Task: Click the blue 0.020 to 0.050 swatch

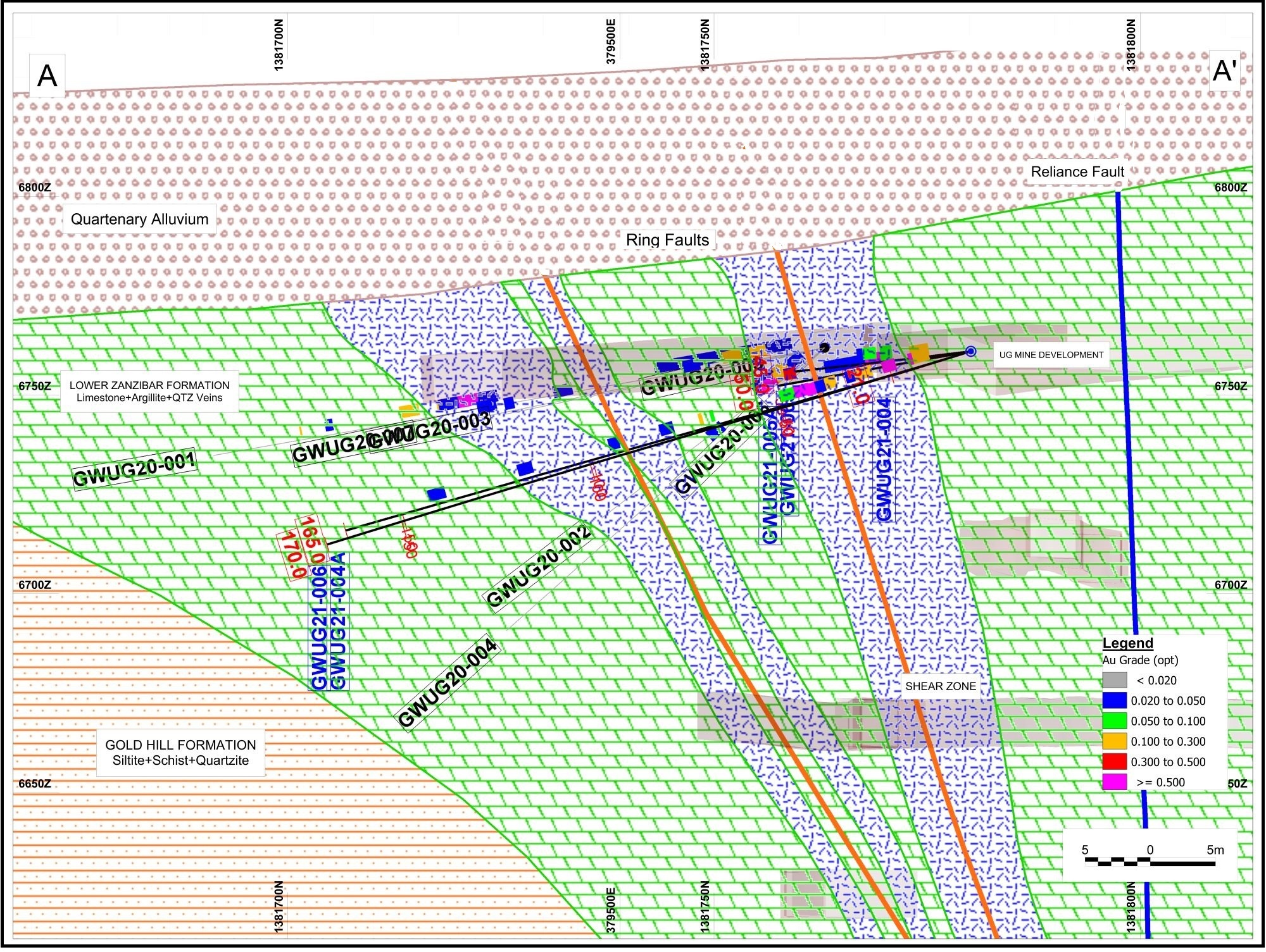Action: click(x=1115, y=701)
